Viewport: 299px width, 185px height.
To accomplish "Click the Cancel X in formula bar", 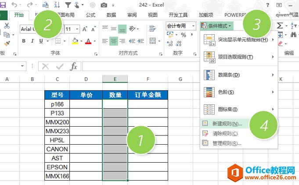I will (x=45, y=67).
